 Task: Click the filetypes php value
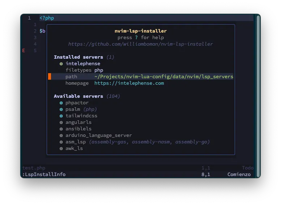click(x=99, y=70)
